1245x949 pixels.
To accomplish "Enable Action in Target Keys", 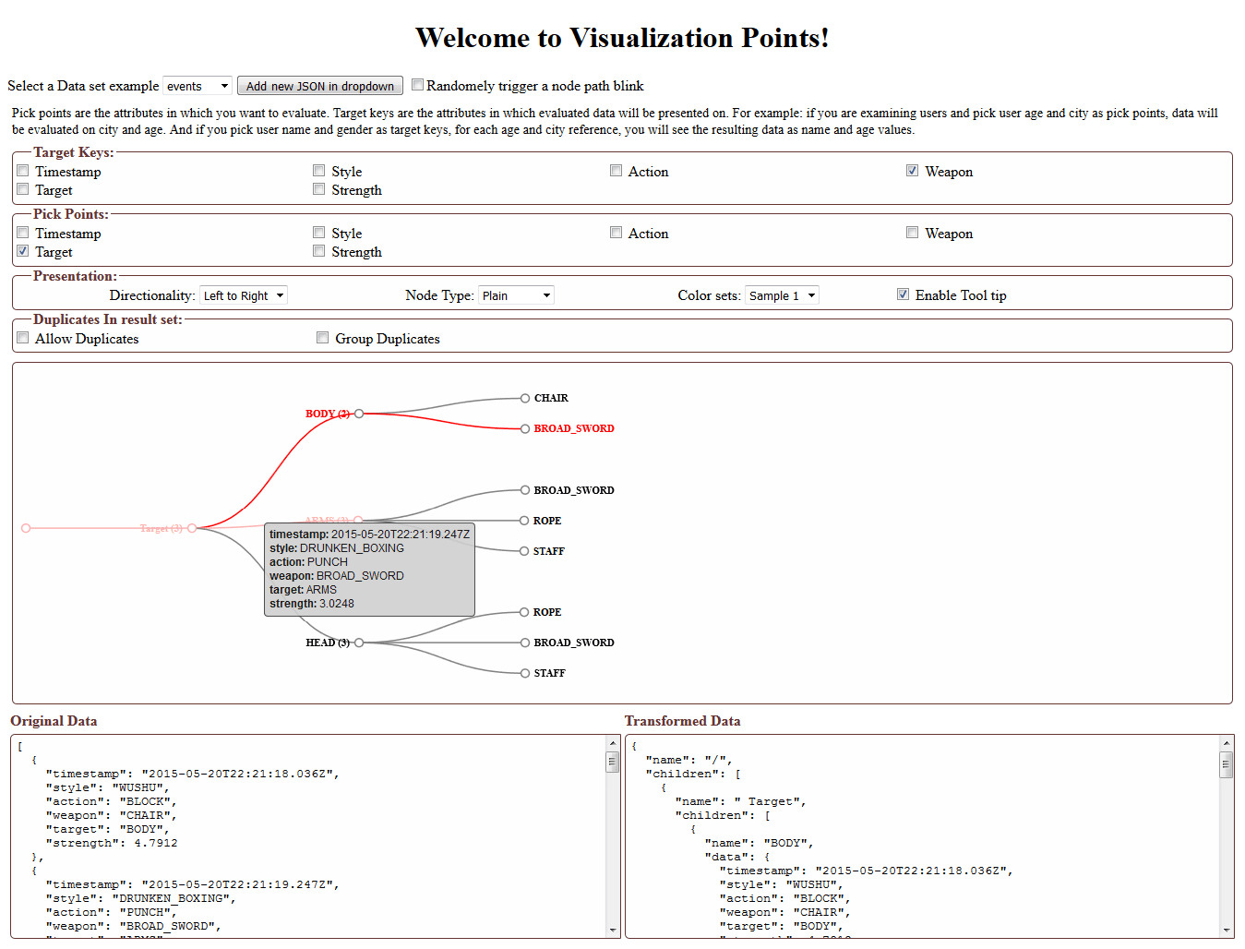I will click(x=616, y=171).
